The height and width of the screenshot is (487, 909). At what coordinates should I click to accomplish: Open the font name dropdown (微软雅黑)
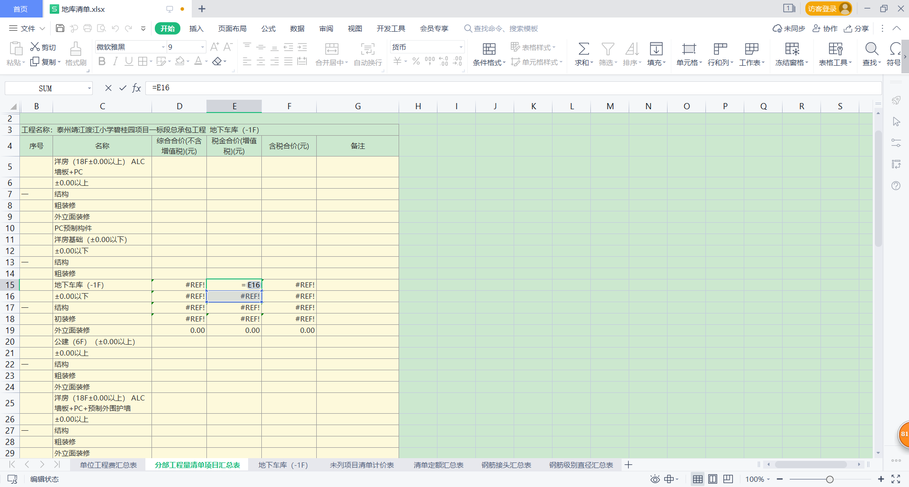coord(163,47)
